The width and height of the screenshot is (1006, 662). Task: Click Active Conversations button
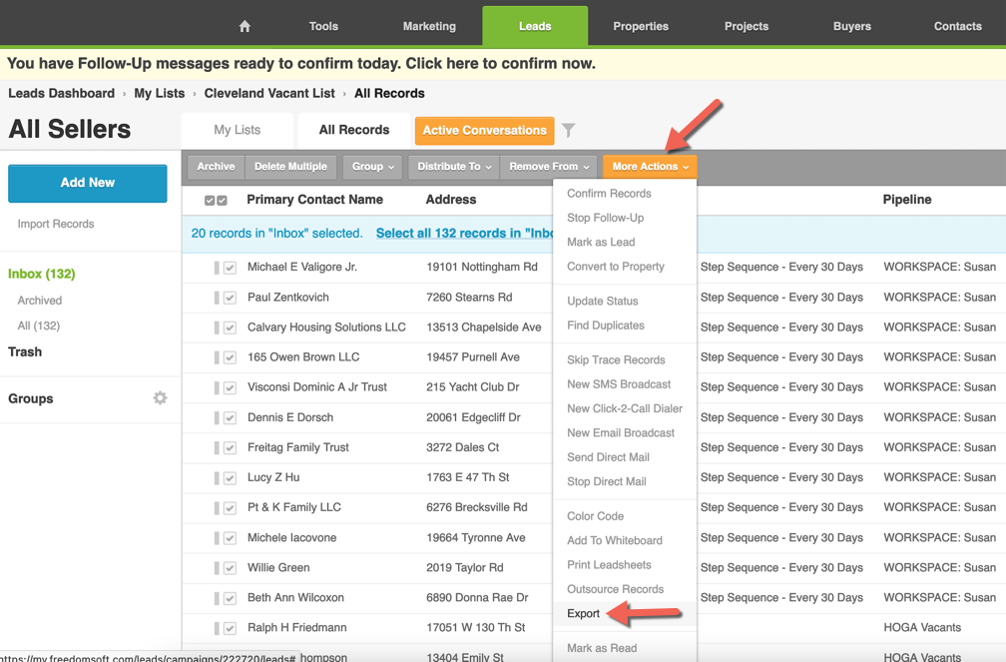pos(484,131)
